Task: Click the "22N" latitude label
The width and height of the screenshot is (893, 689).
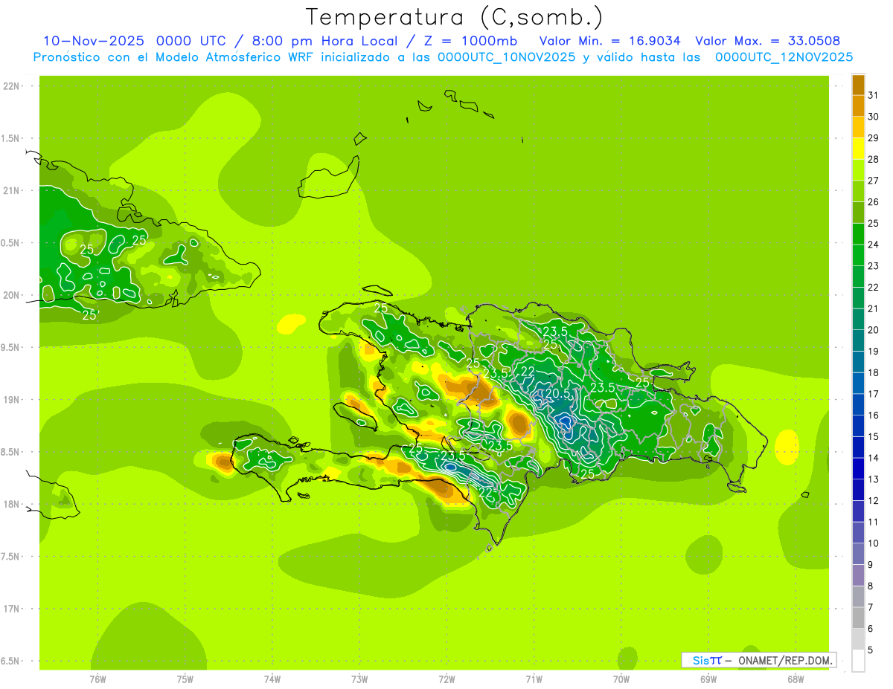Action: coord(11,86)
